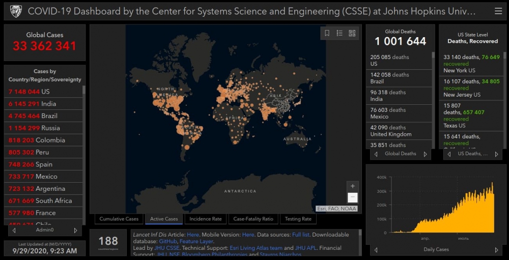Select the Case-Fatality Ratio tab
Viewport: 509px width, 260px height.
pos(253,219)
